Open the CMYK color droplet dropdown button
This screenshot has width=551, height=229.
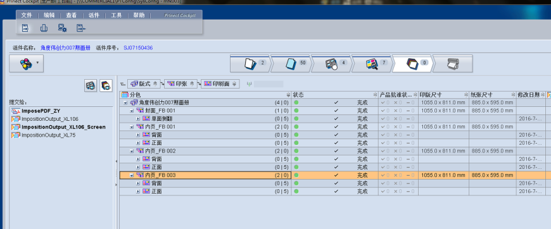[27, 63]
